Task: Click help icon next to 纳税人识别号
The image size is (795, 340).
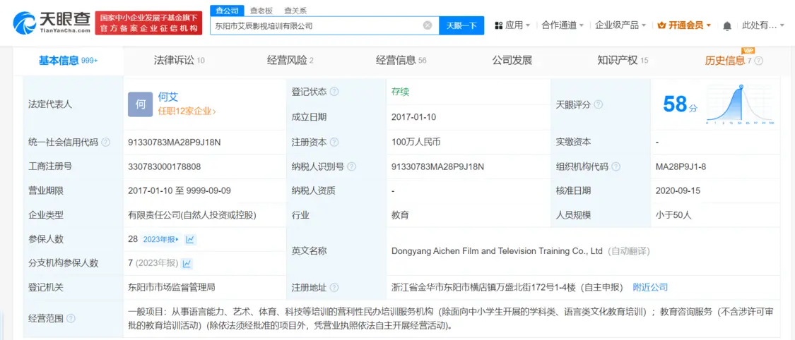Action: click(351, 166)
